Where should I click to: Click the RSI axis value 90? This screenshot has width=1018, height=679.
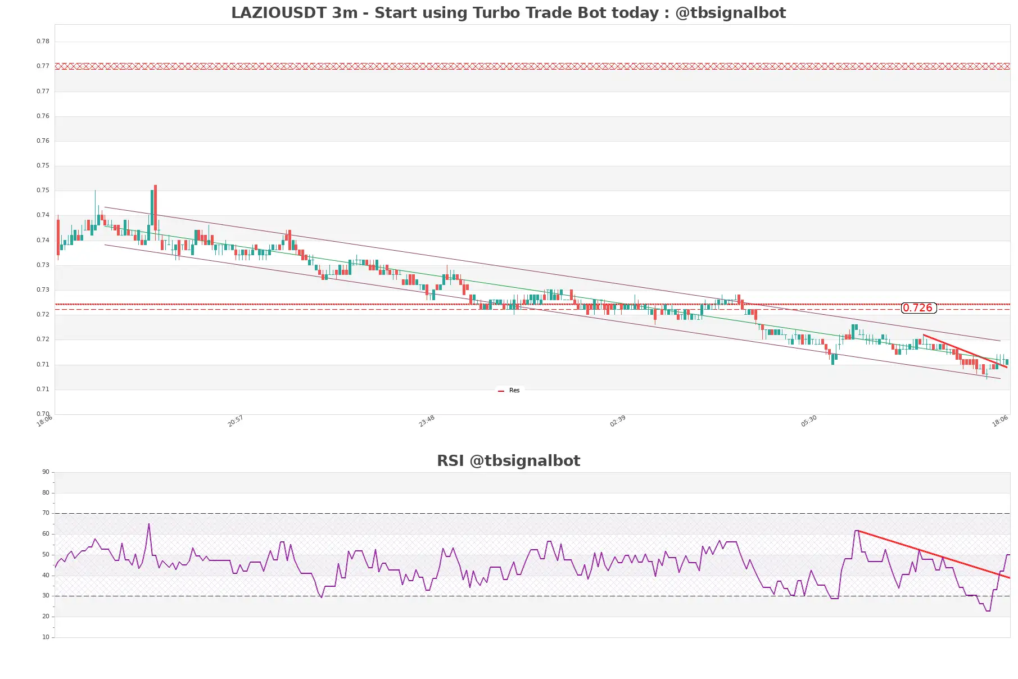coord(46,472)
